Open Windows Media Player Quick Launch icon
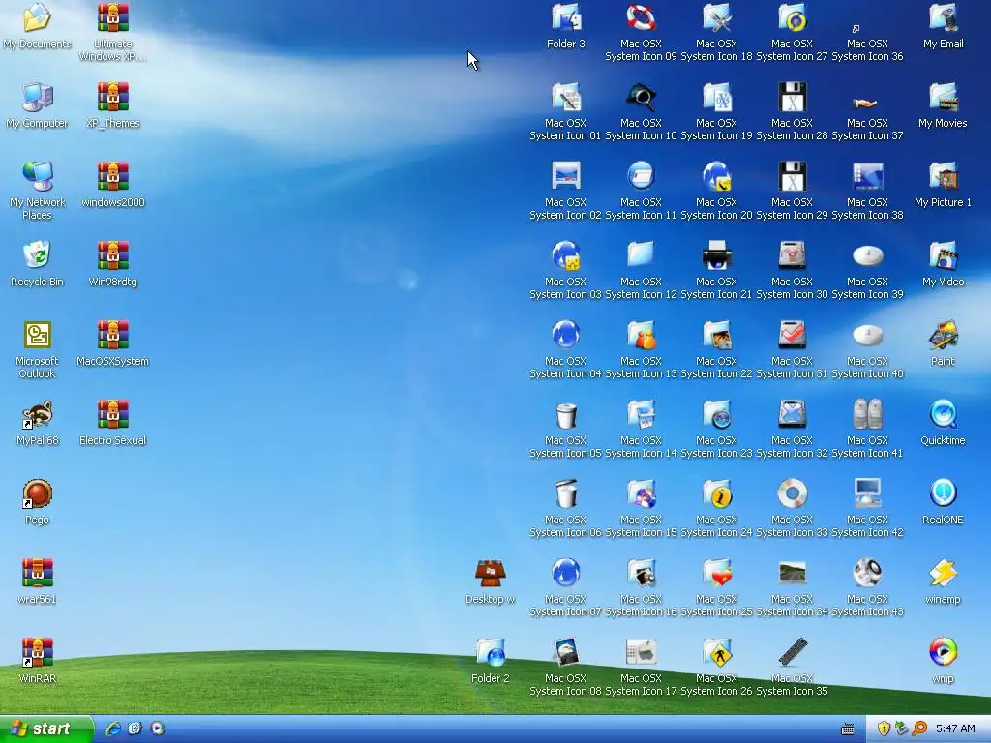This screenshot has width=991, height=743. (x=158, y=728)
